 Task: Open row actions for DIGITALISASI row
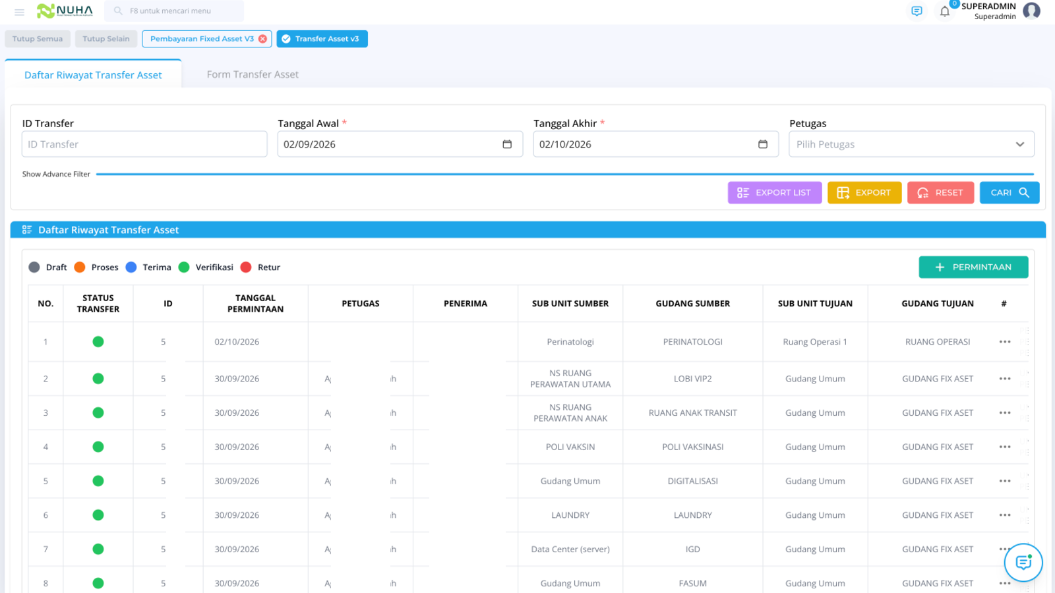pos(1005,481)
